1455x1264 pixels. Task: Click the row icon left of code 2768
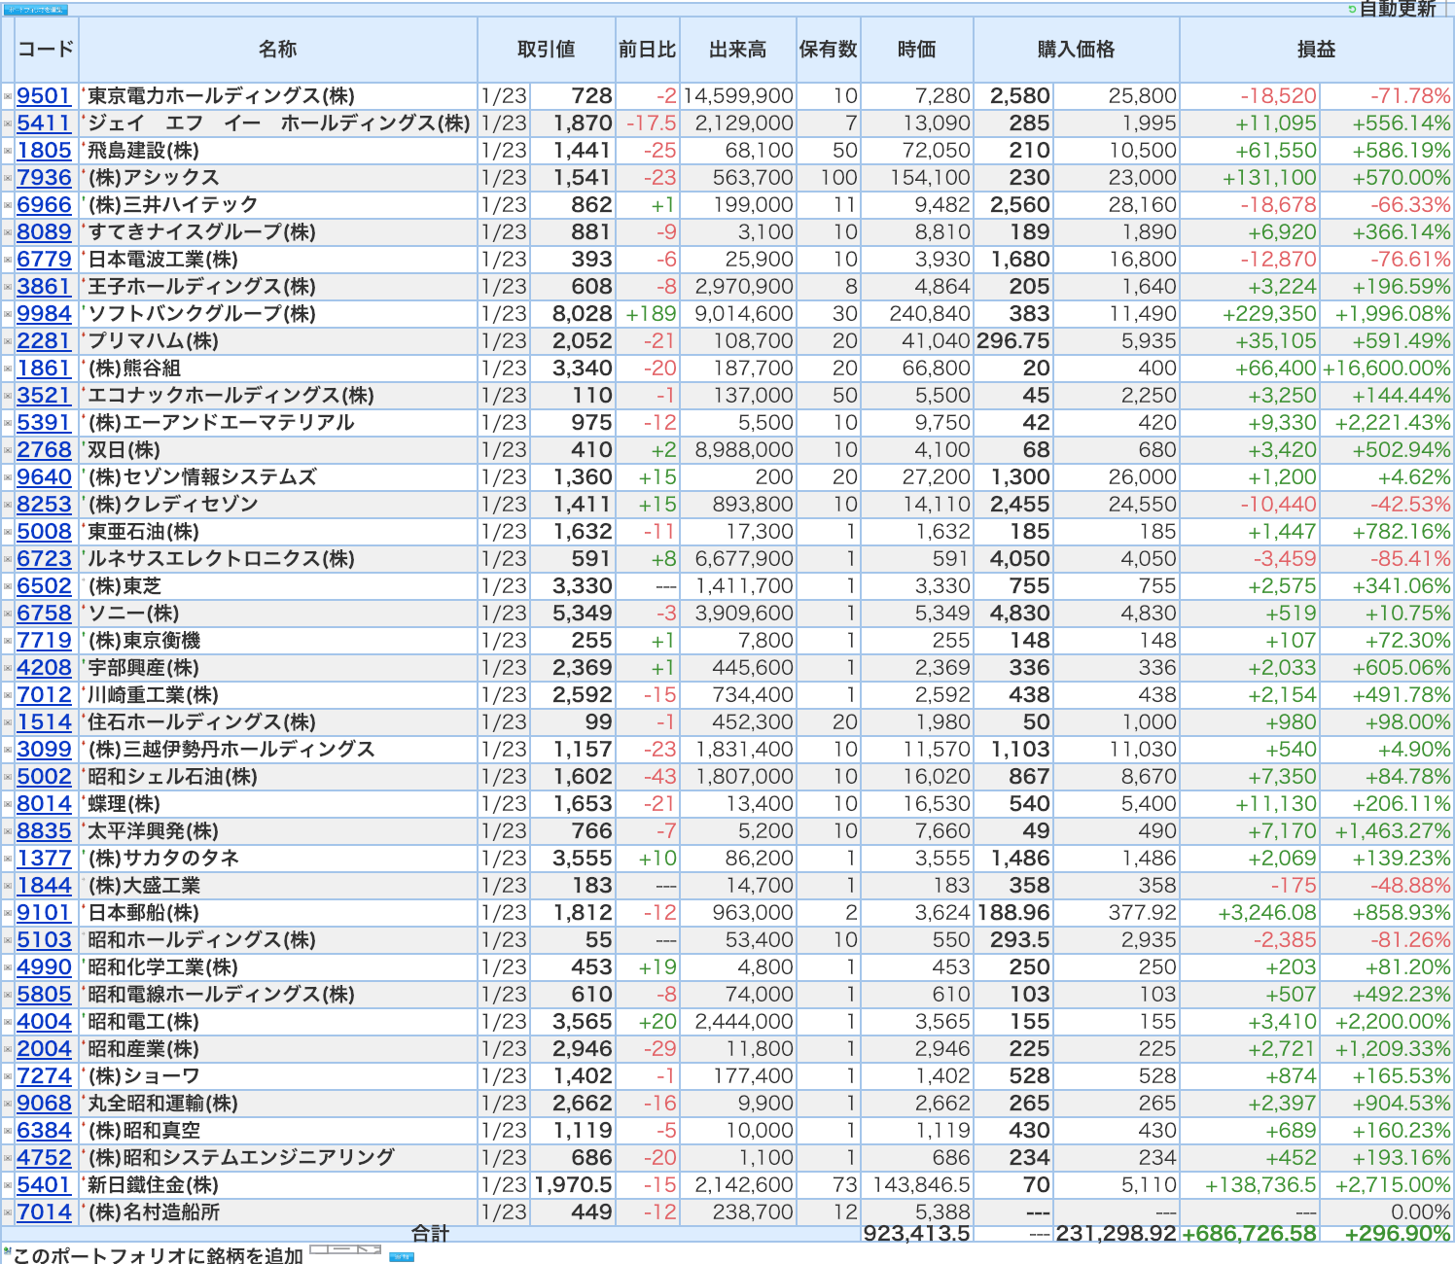[x=8, y=450]
